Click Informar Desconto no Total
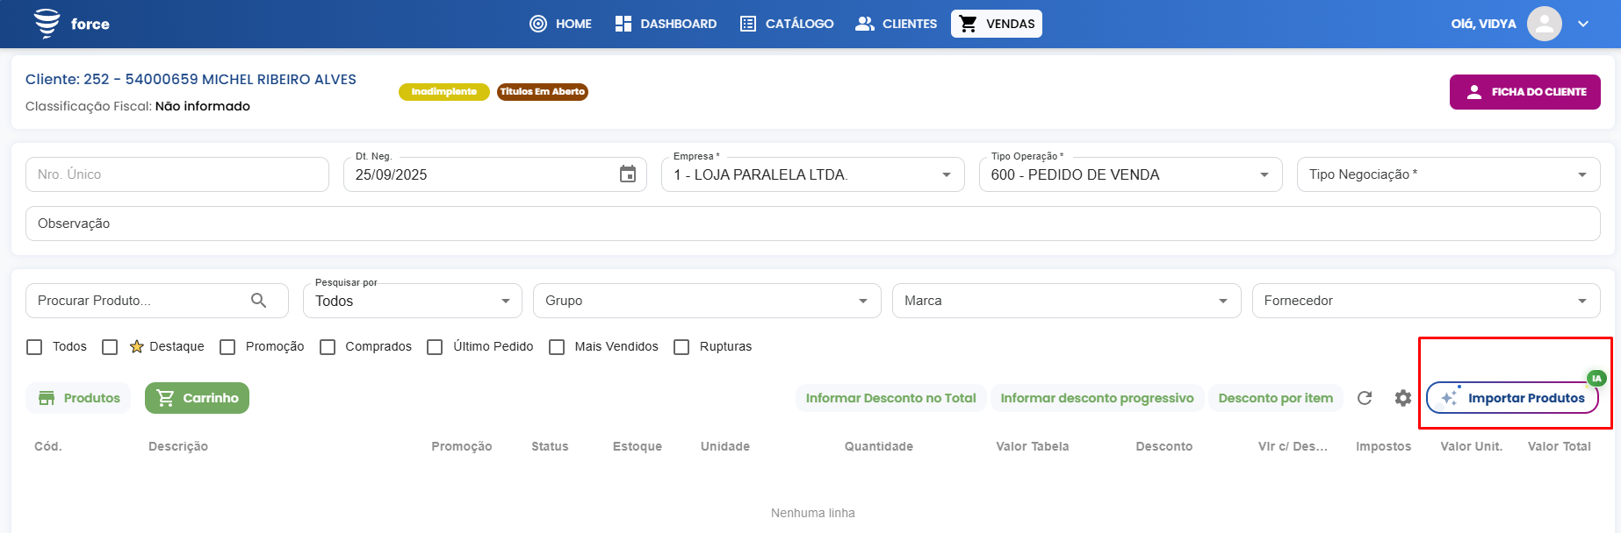 point(891,398)
